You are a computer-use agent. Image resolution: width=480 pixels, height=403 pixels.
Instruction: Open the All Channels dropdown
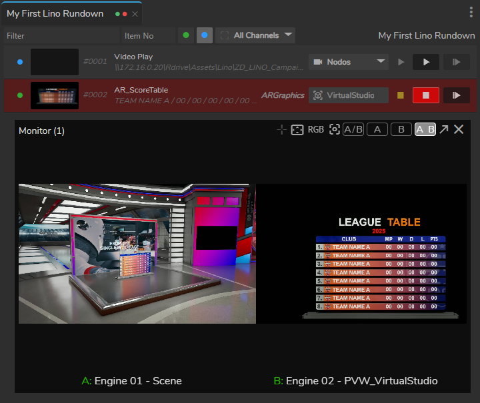click(256, 35)
